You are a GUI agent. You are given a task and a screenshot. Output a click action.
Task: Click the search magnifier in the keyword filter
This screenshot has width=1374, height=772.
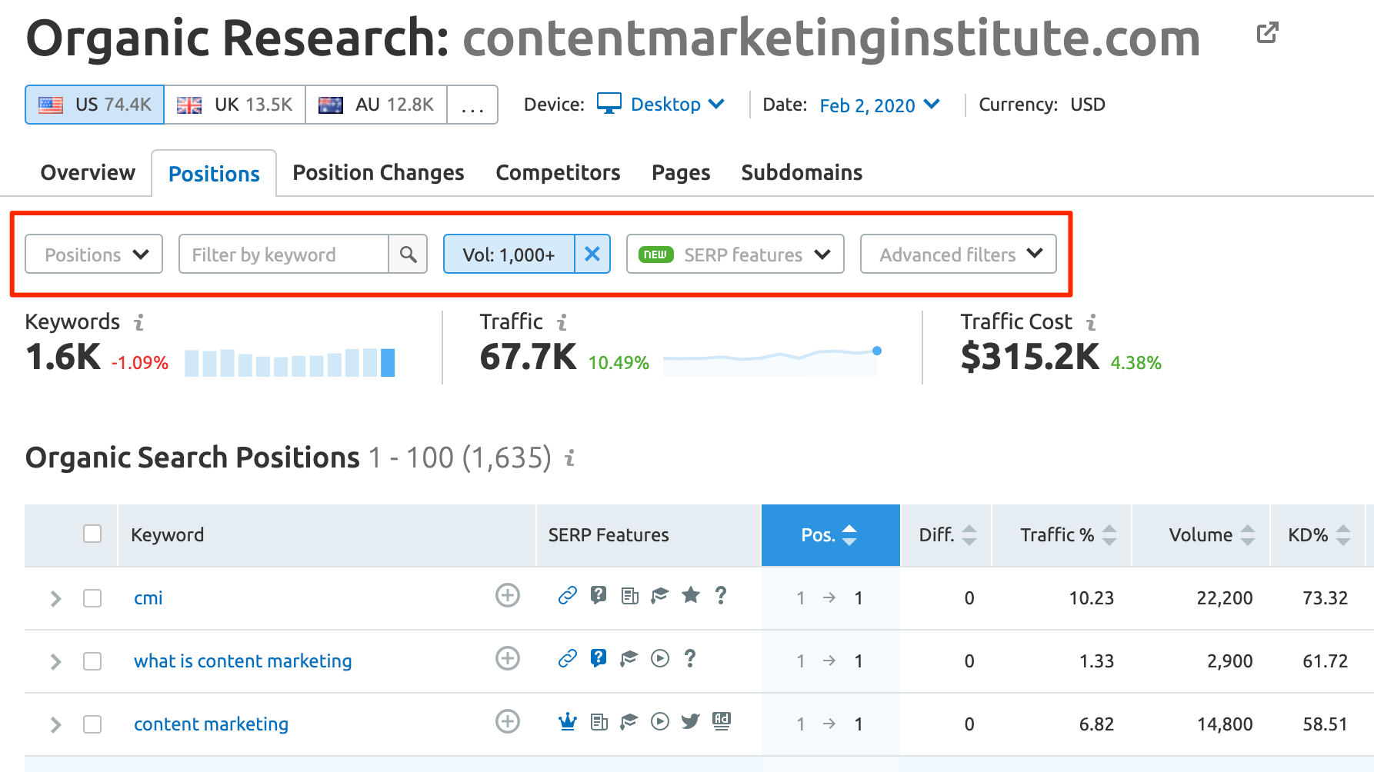(408, 255)
